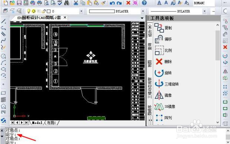
Task: Click the copy icon at top of right toolbar
Action: (x=225, y=21)
